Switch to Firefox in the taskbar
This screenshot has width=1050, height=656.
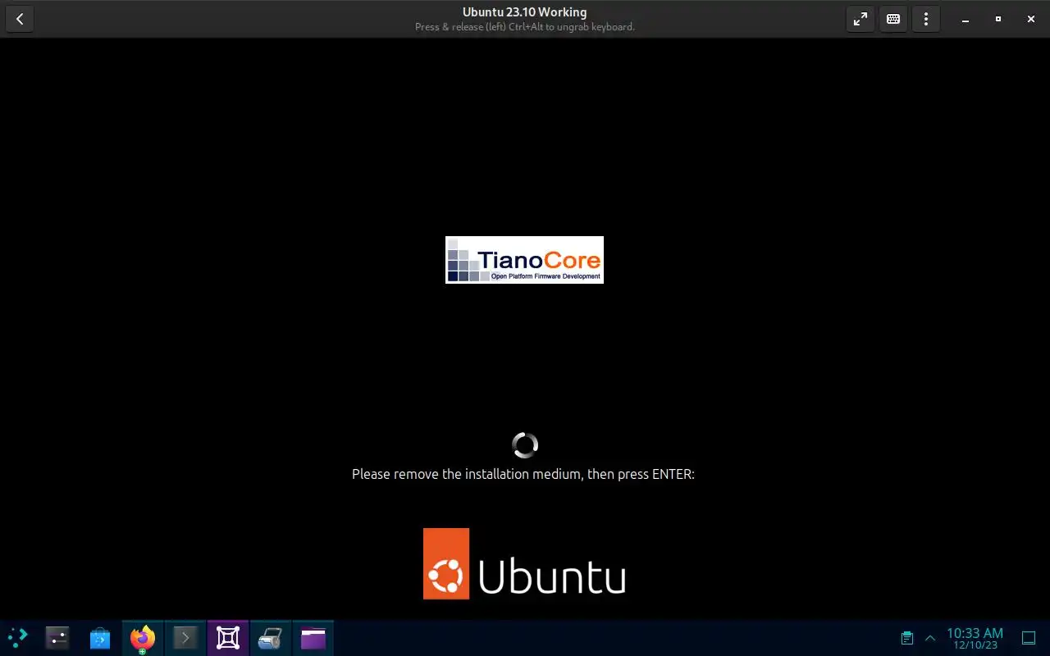click(143, 638)
